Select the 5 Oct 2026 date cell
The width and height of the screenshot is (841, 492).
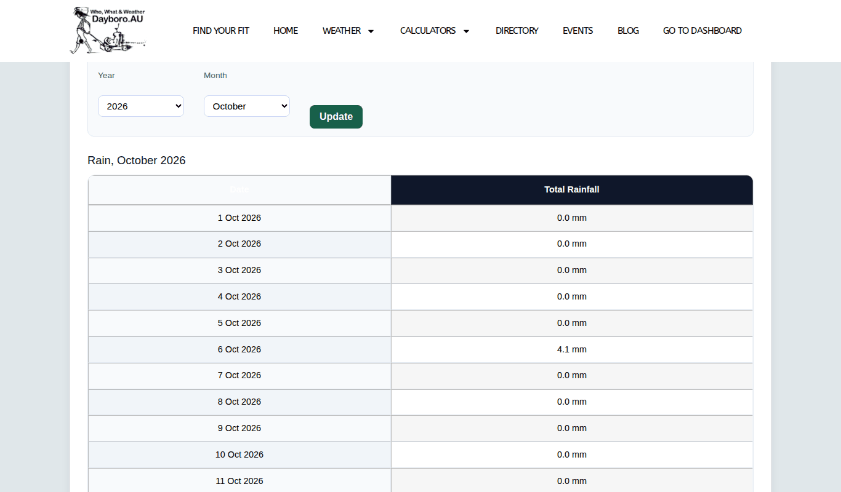(x=239, y=323)
